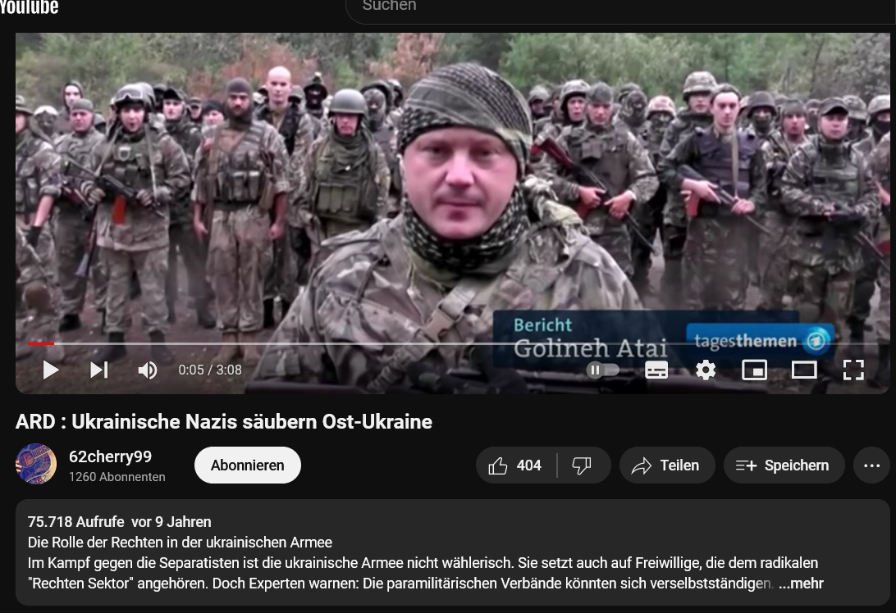Screen dimensions: 896x613
Task: Like the video with thumbs up
Action: (515, 465)
